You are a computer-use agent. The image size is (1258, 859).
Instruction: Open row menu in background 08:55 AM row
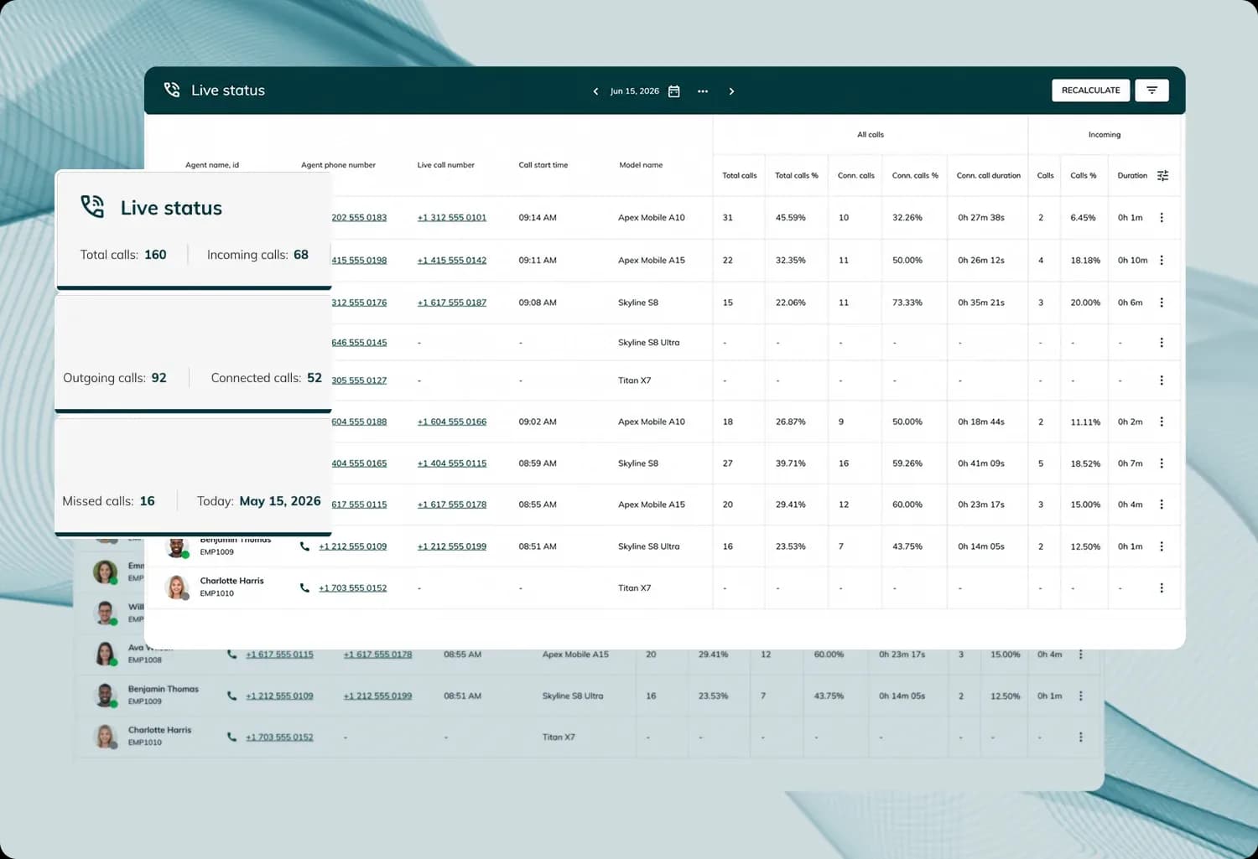click(x=1080, y=655)
